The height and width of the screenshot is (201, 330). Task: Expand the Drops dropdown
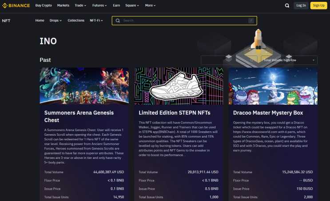56,20
